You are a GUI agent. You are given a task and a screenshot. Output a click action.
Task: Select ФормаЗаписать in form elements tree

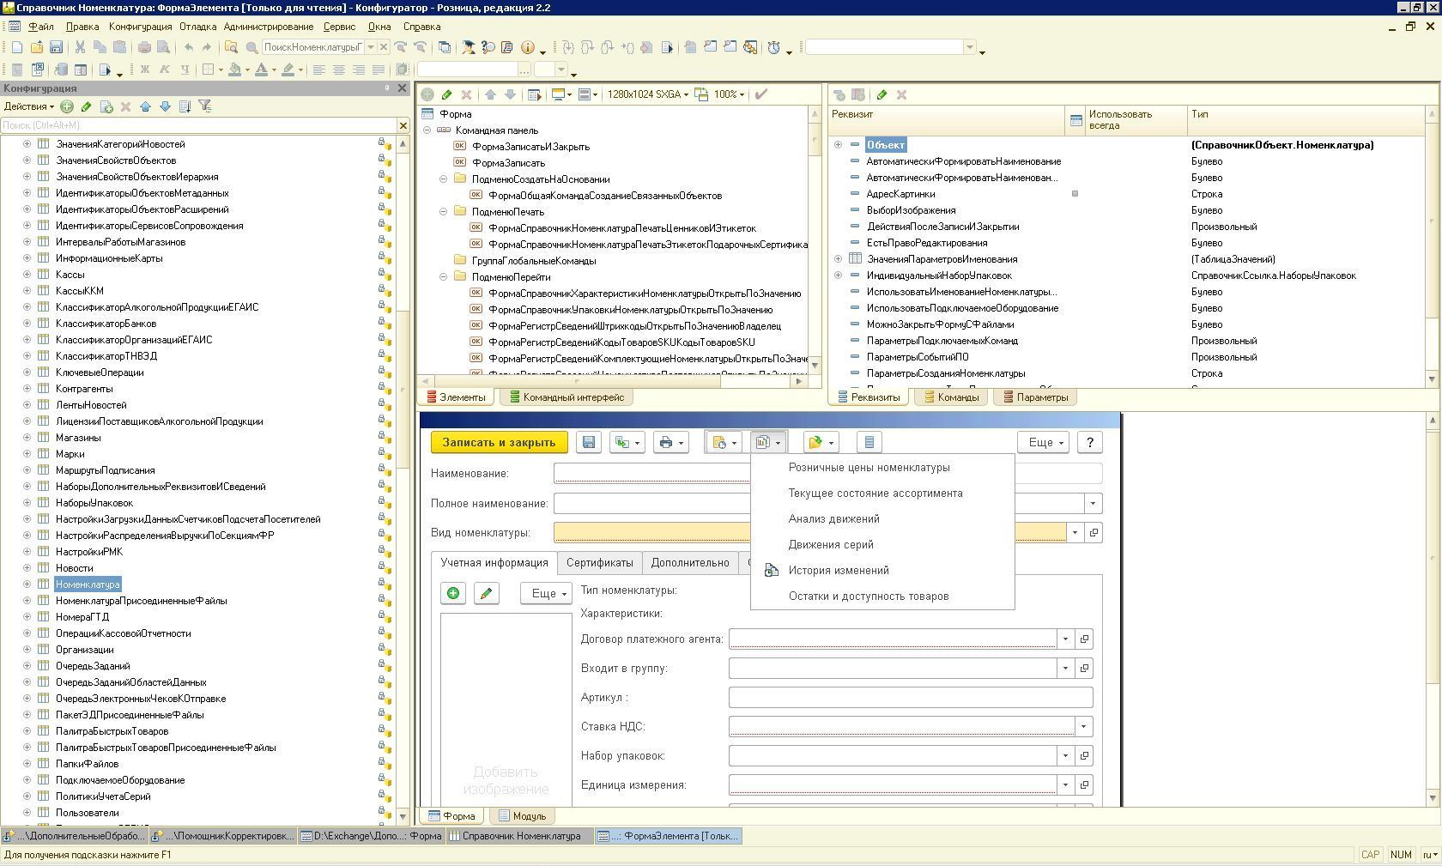click(508, 163)
